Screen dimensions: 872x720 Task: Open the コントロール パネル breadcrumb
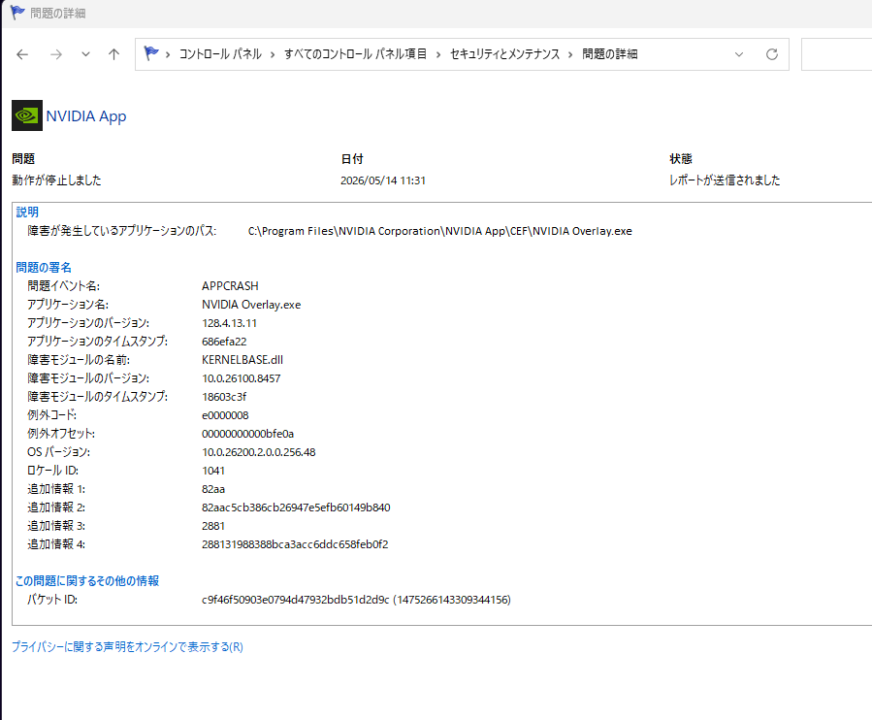[219, 54]
